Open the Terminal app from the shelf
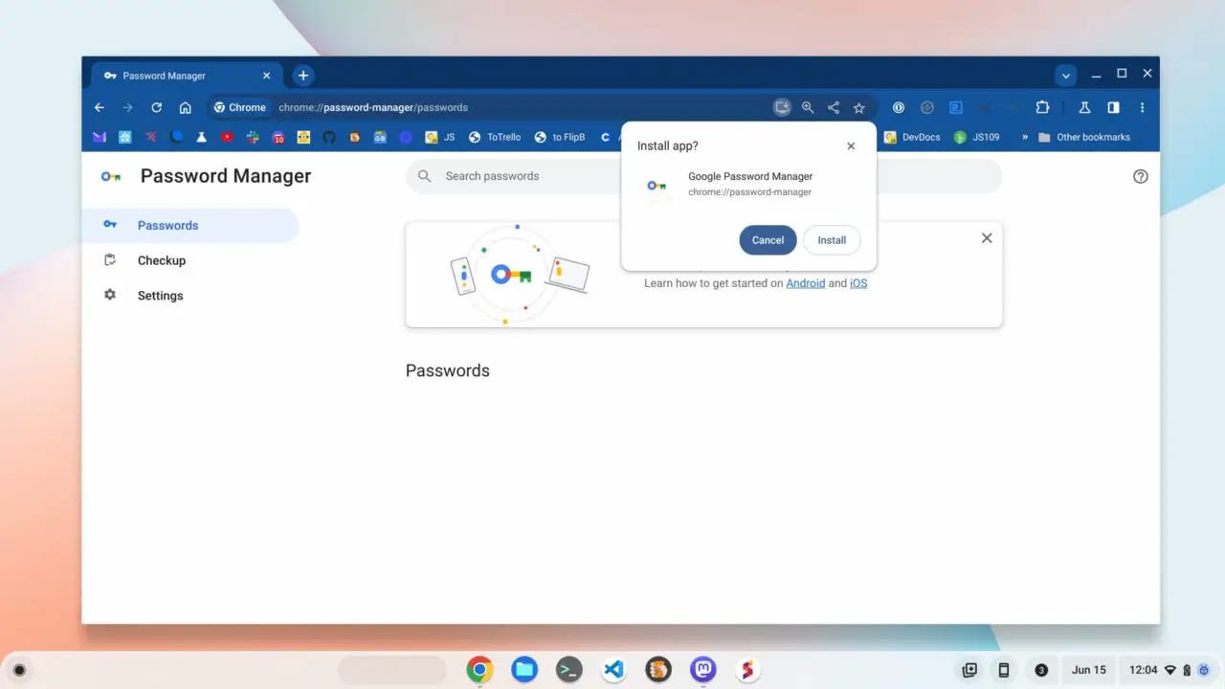The image size is (1225, 689). [569, 670]
